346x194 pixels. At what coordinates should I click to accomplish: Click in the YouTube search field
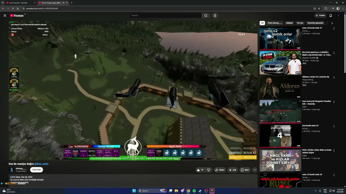pos(165,16)
